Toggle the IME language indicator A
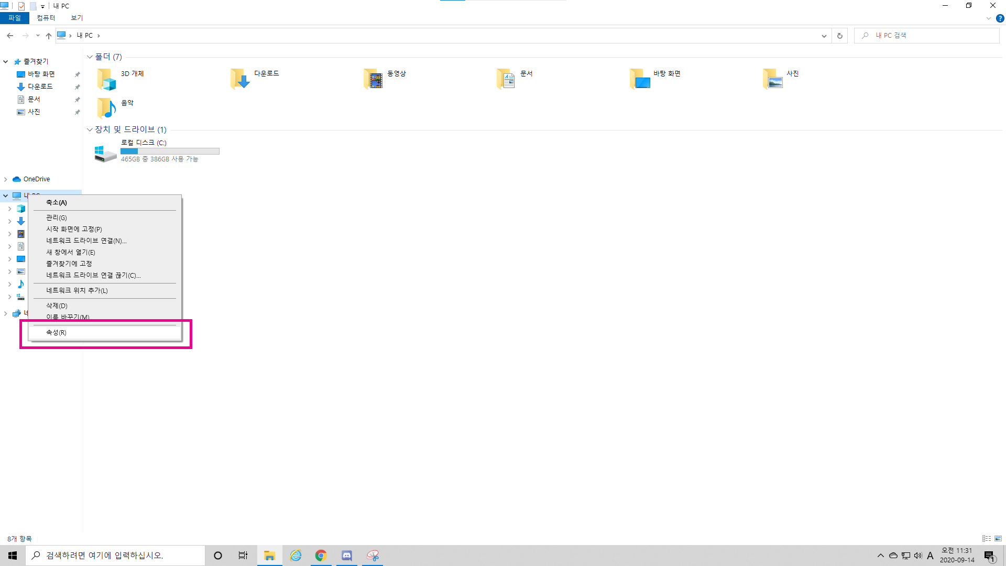This screenshot has width=1006, height=566. click(x=930, y=556)
